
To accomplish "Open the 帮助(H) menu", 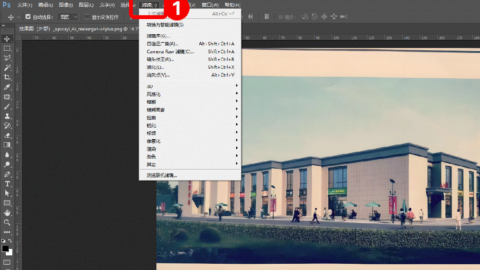I will coord(232,5).
